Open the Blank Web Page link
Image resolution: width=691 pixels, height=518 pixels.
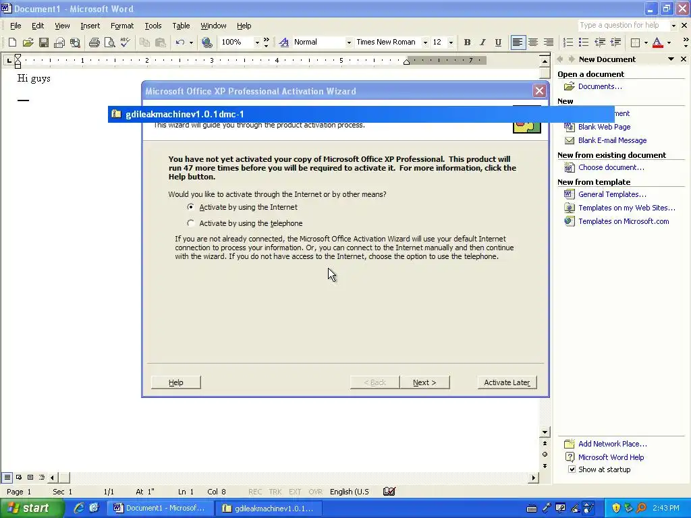coord(604,127)
